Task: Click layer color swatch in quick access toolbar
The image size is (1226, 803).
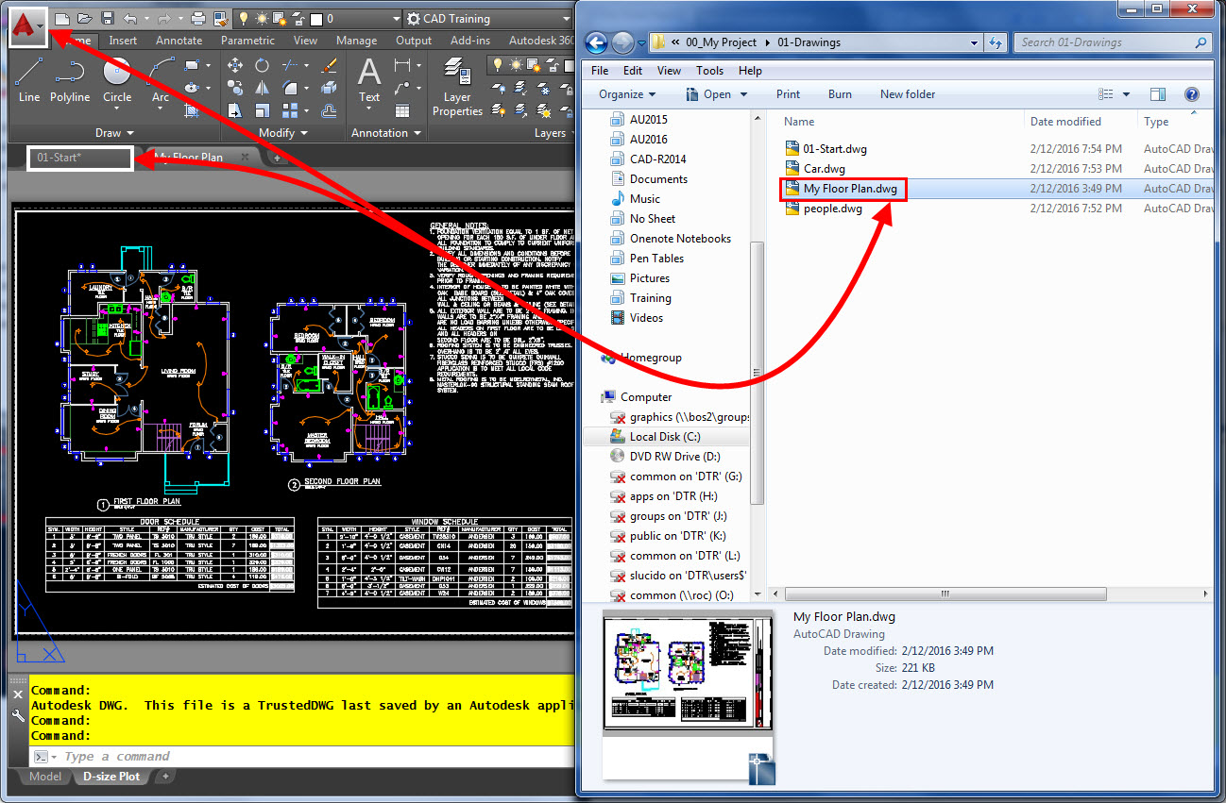Action: (x=316, y=19)
